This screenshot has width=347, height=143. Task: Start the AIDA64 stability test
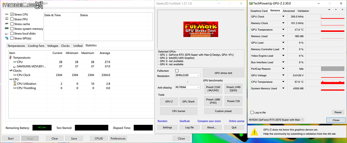click(11, 139)
